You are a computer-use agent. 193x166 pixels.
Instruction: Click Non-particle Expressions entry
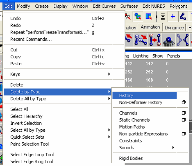(145, 134)
